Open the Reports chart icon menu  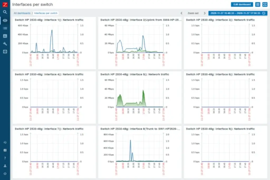pos(5,36)
